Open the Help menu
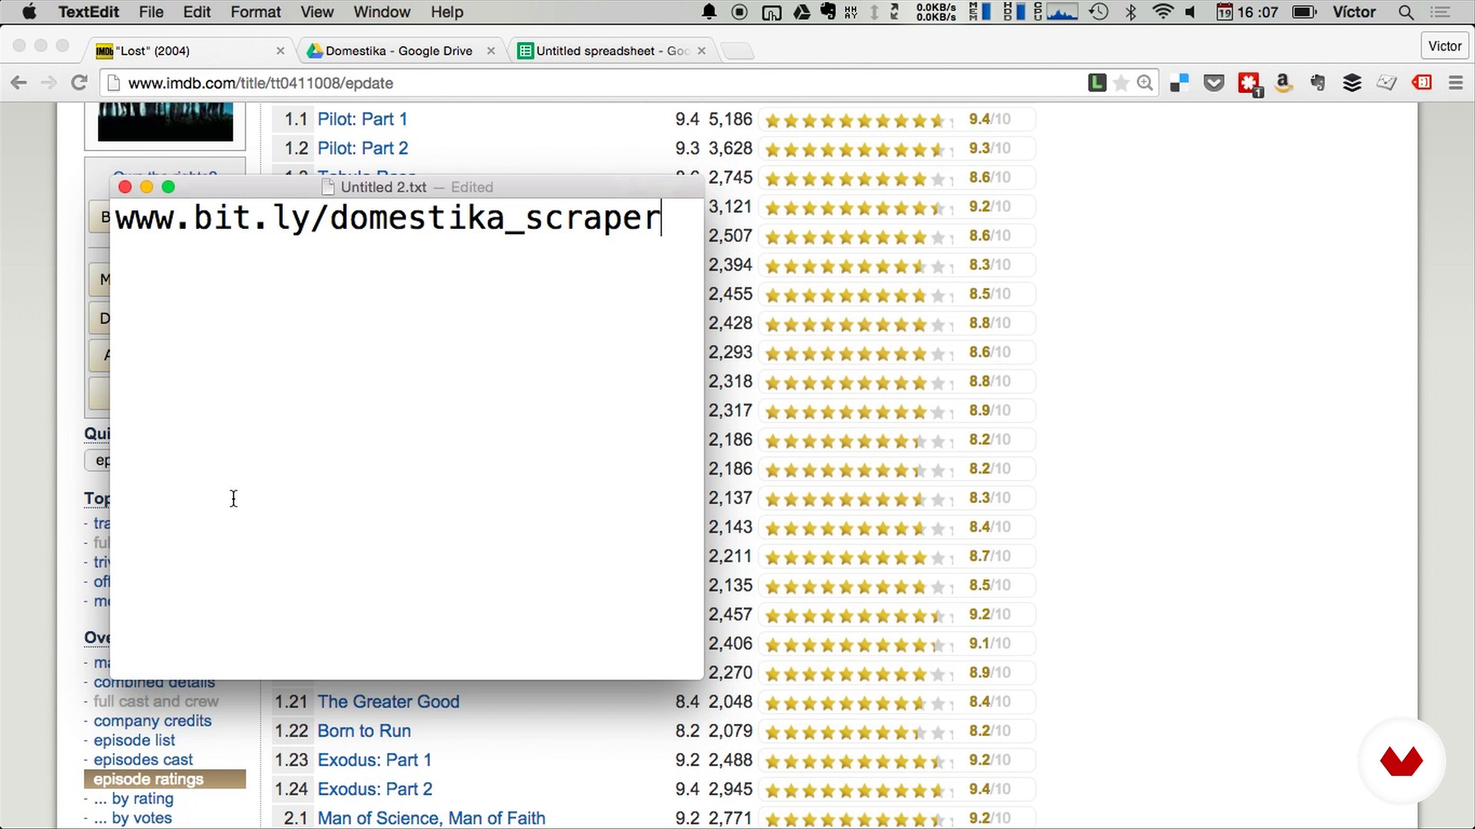 (x=446, y=12)
